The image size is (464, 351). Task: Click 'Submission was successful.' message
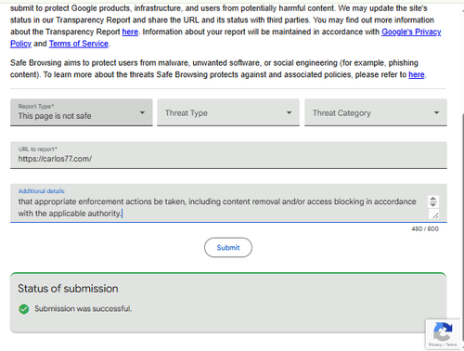click(84, 308)
